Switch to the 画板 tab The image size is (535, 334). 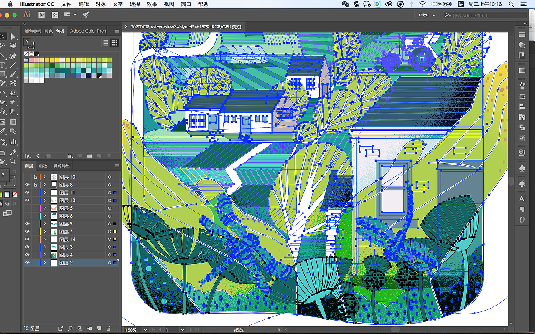click(43, 166)
